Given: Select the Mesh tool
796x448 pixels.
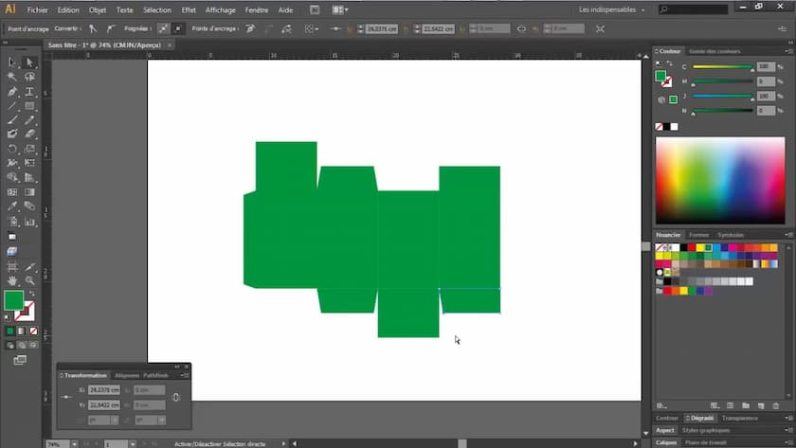Looking at the screenshot, I should click(x=12, y=192).
